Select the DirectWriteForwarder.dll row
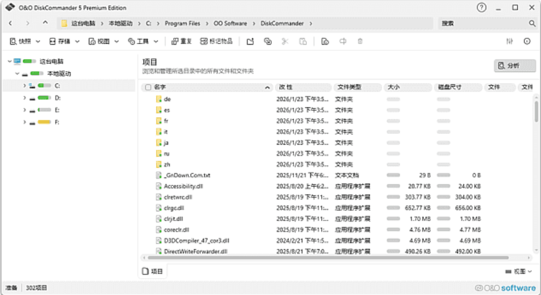 336,251
